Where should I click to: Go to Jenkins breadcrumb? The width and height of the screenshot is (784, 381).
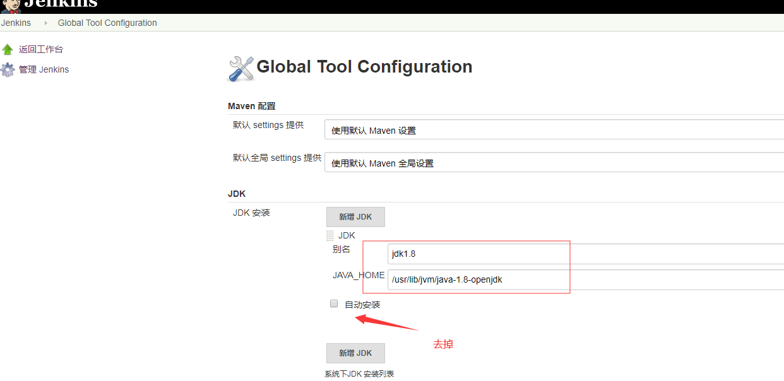pos(16,23)
